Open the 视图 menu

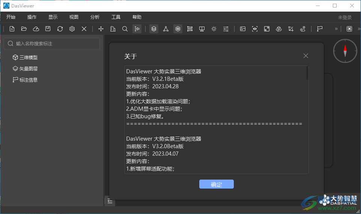click(x=74, y=17)
